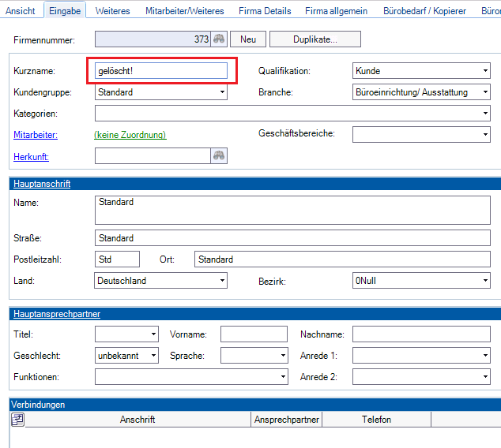
Task: Switch to the Ansicht tab
Action: (21, 11)
